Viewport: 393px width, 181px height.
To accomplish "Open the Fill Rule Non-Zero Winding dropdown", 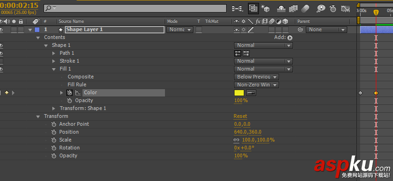I will click(x=256, y=85).
